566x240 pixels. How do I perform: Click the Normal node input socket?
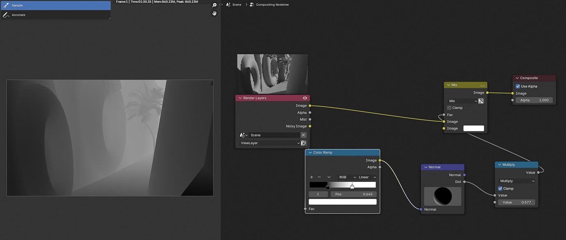421,209
